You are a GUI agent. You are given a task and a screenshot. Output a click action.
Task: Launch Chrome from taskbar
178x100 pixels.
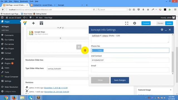pos(6,97)
